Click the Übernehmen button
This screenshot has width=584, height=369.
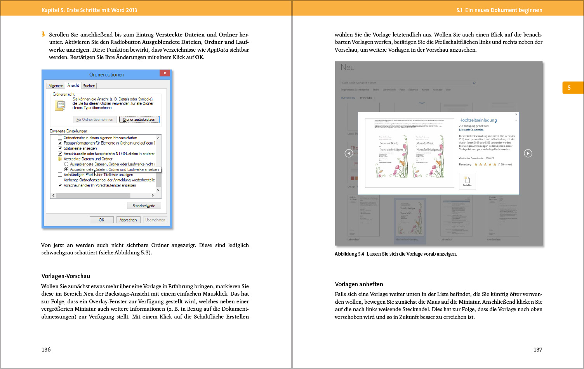155,220
